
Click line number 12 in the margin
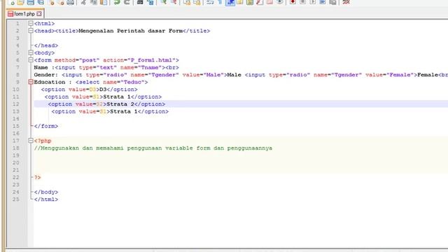16,104
